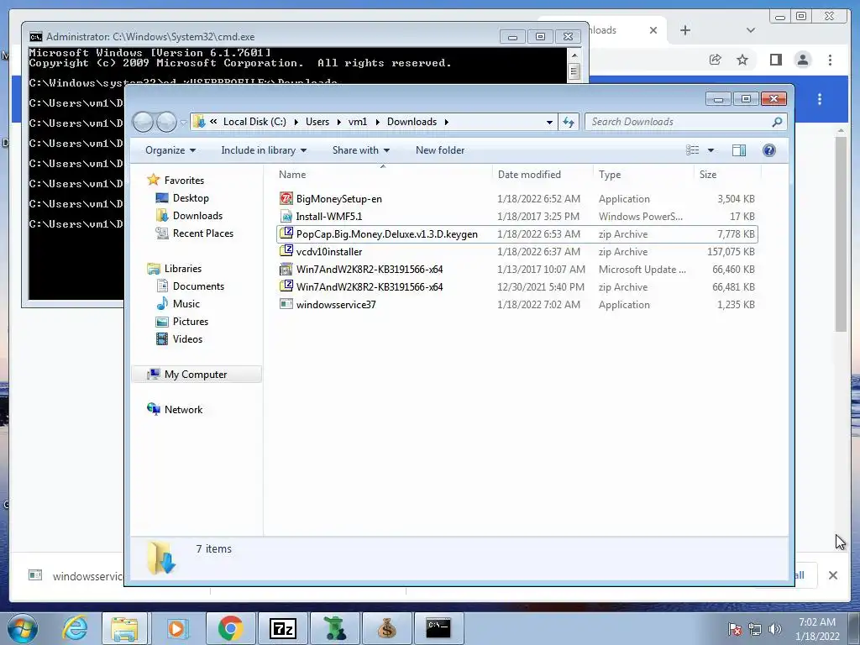Close the Chrome Downloads tab
The width and height of the screenshot is (860, 645).
653,30
